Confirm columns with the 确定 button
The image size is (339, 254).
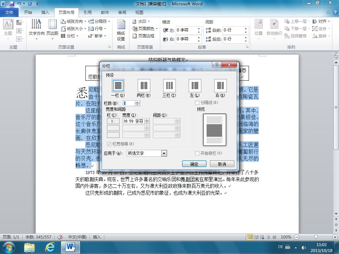[194, 164]
